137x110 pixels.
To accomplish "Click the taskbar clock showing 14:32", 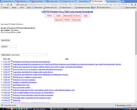I will point(134,109).
